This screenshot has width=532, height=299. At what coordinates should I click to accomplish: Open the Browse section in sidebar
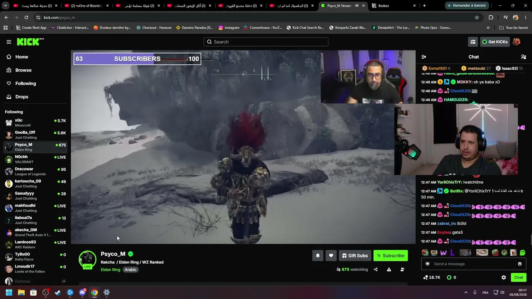pos(23,70)
